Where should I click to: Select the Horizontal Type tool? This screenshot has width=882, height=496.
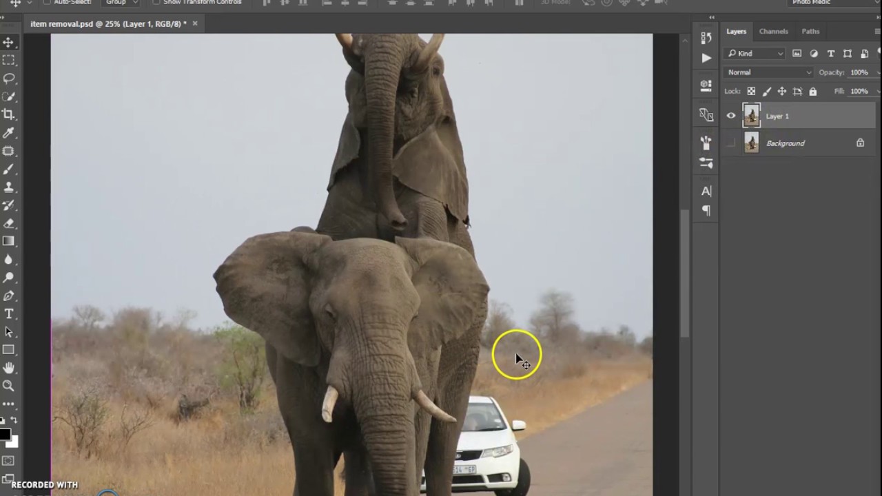click(x=9, y=313)
